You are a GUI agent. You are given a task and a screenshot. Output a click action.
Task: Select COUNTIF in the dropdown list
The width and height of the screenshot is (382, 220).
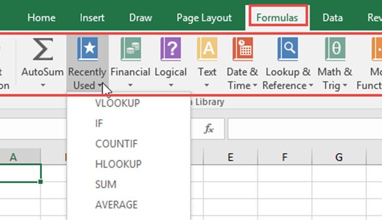coord(116,144)
